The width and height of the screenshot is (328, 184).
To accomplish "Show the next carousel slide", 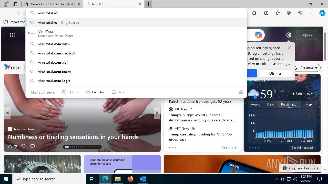I will [157, 113].
